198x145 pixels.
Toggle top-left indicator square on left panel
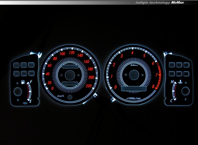pos(17,65)
